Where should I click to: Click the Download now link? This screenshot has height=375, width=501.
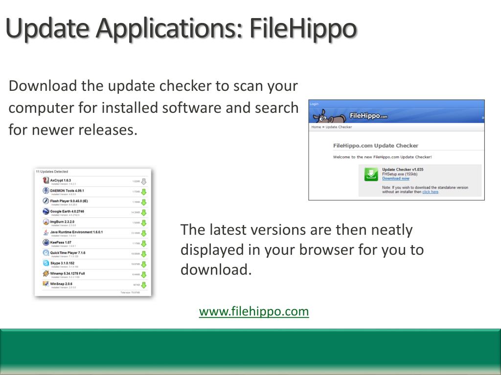click(x=395, y=179)
